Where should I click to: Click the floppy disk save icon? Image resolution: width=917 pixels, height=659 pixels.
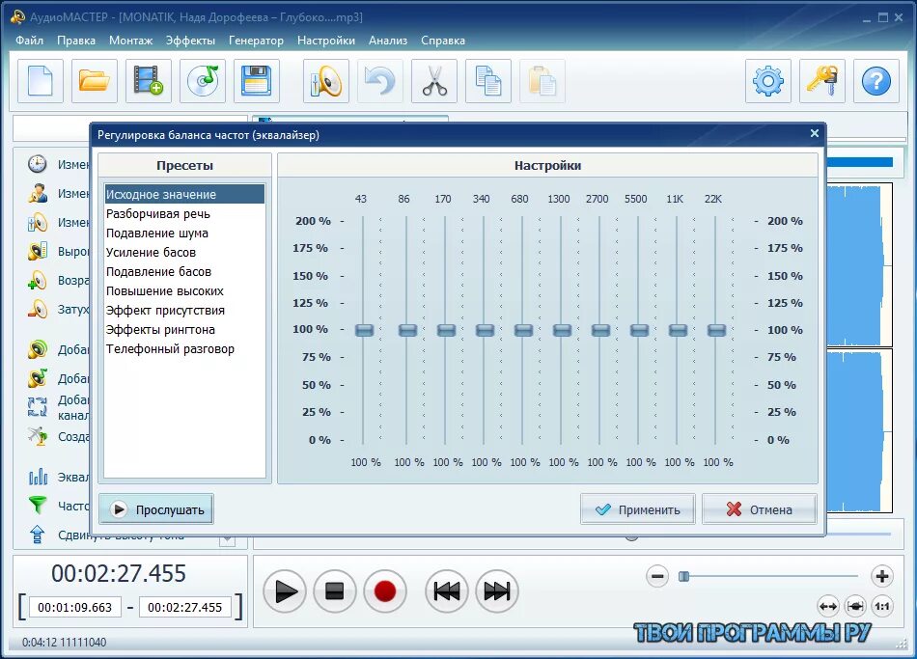[x=256, y=81]
